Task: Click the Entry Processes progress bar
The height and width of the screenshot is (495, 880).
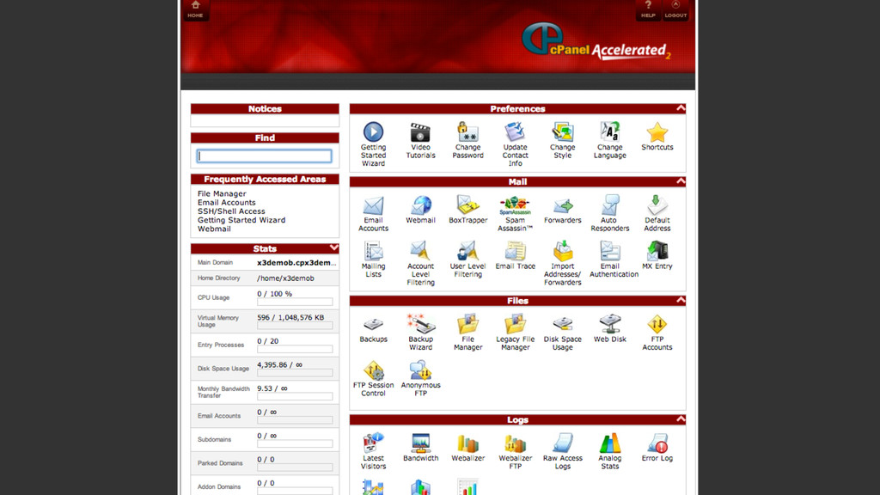Action: tap(295, 349)
